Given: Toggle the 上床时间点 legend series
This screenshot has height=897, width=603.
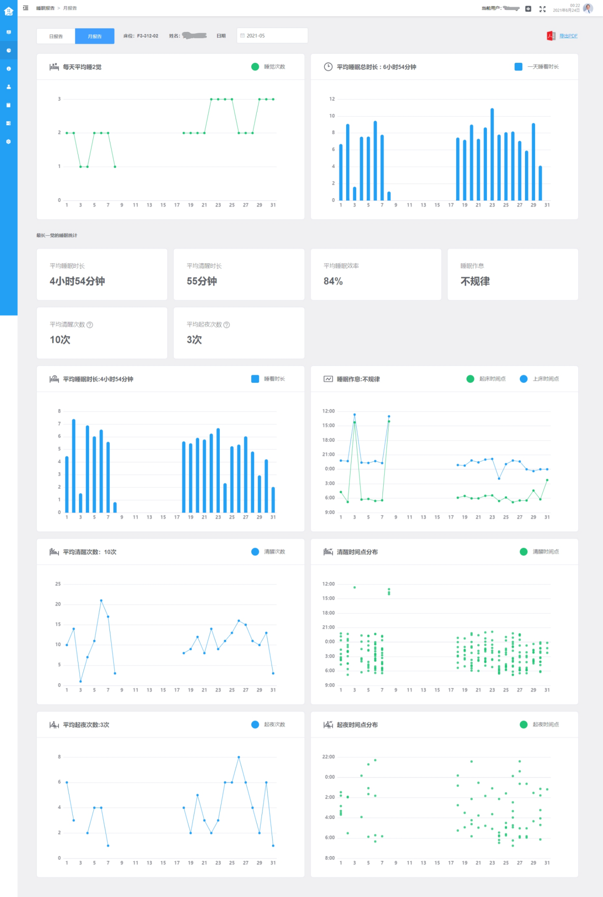Looking at the screenshot, I should coord(539,379).
